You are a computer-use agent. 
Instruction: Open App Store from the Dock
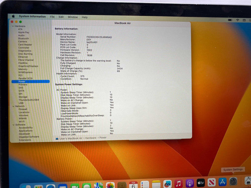click(x=222, y=182)
